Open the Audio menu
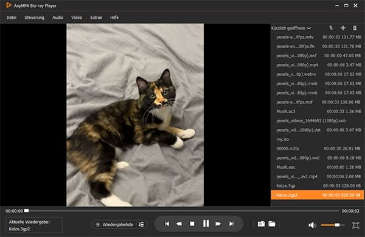Screen dimensions: 365x237 [x=58, y=18]
